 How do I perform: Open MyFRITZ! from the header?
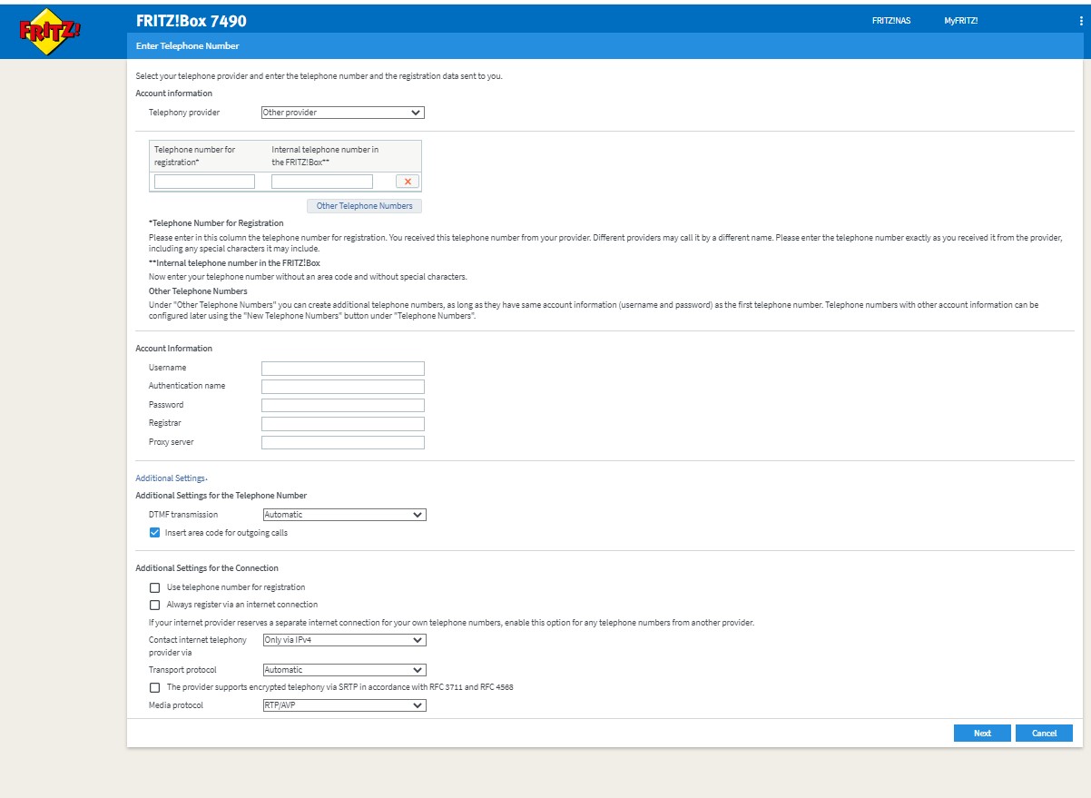pyautogui.click(x=960, y=21)
